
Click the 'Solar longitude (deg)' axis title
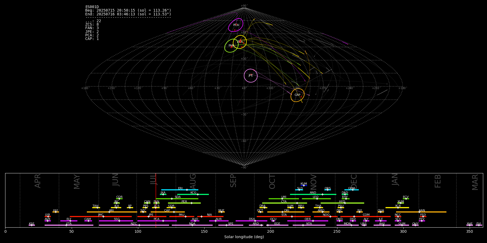click(x=244, y=237)
